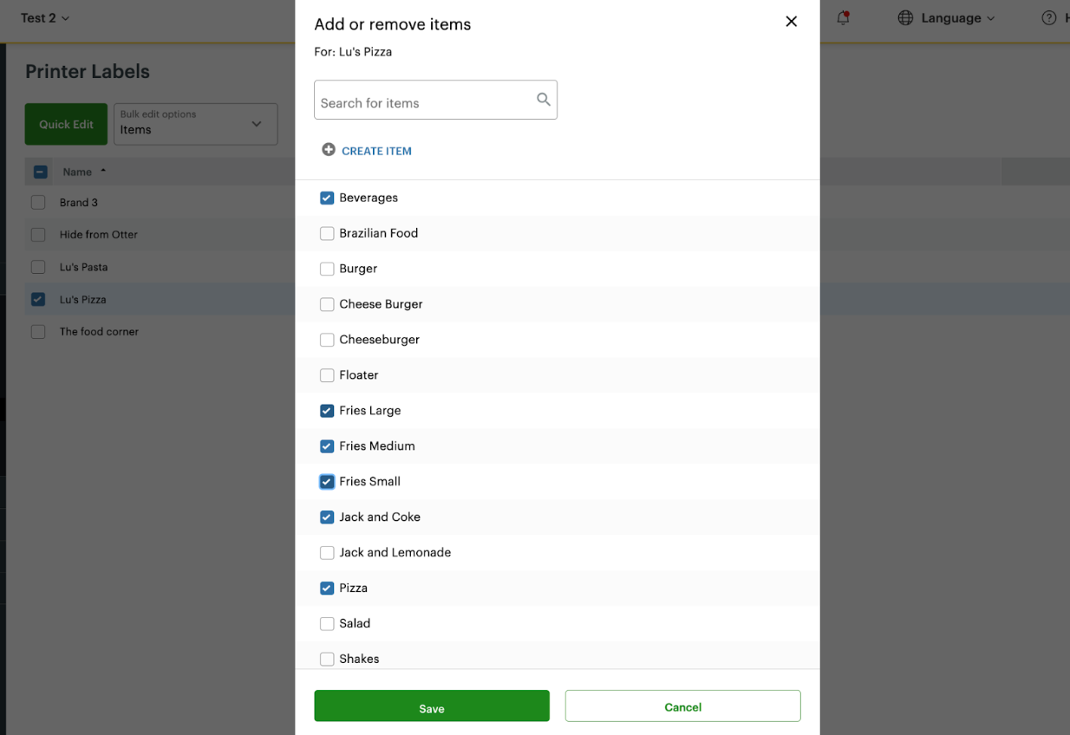Click the Search for items input field

425,100
